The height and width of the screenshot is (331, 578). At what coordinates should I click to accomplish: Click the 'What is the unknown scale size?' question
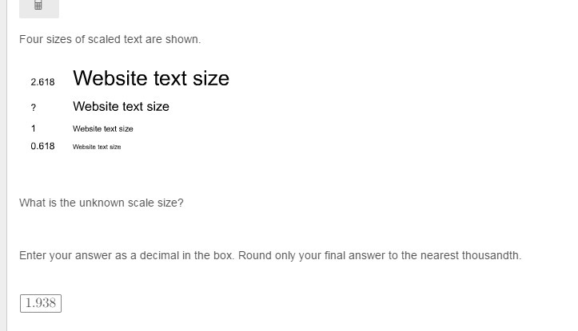(x=102, y=203)
